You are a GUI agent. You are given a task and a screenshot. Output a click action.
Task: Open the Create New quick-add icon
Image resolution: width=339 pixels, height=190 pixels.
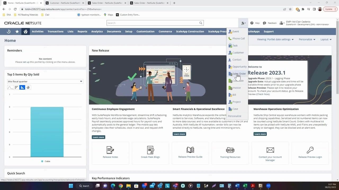click(243, 23)
